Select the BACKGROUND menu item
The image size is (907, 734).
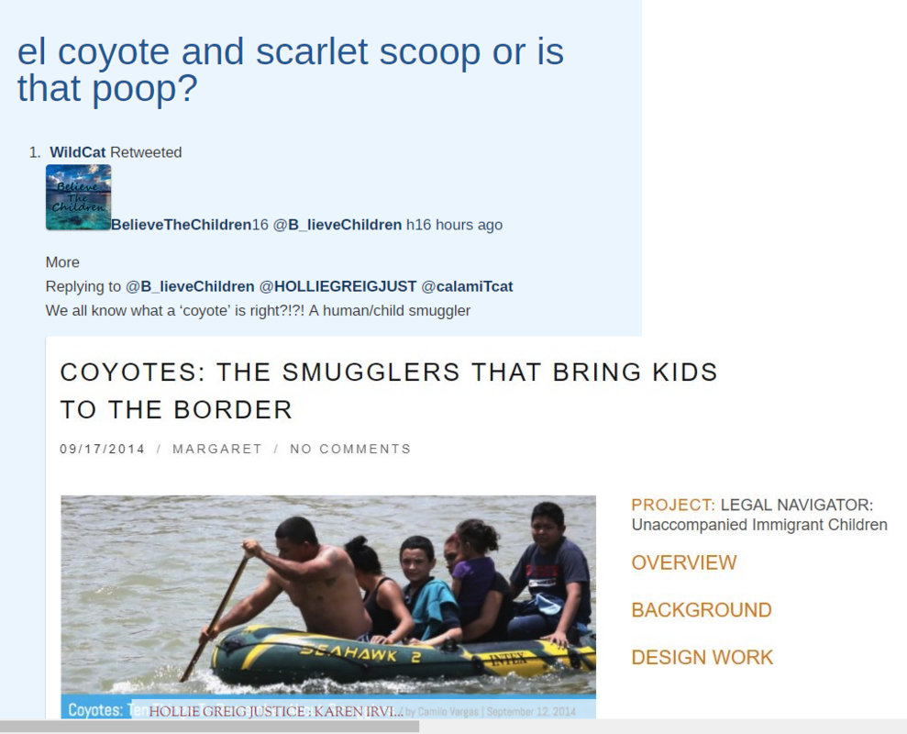pos(702,610)
